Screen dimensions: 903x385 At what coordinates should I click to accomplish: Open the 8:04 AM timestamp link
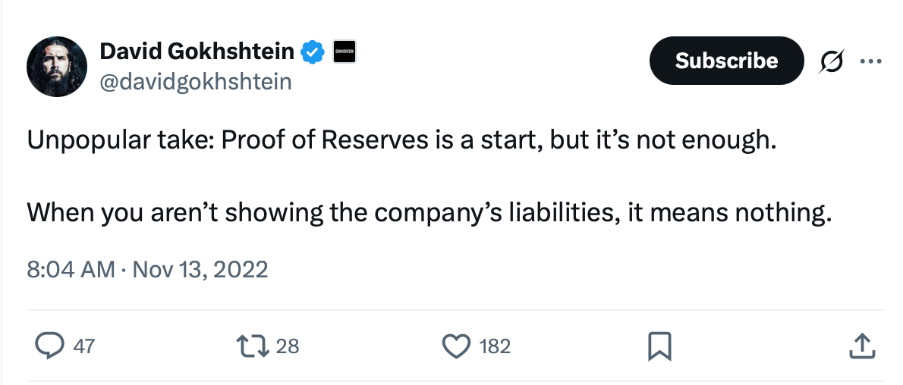71,269
